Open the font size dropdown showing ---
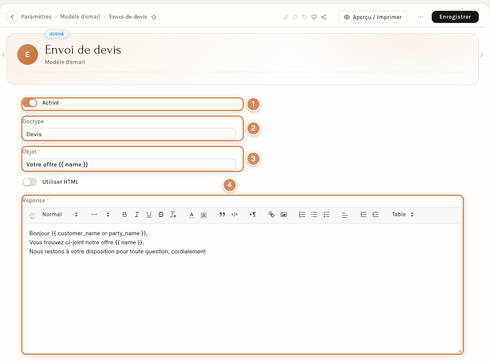Viewport: 490px width, 361px height. 100,214
